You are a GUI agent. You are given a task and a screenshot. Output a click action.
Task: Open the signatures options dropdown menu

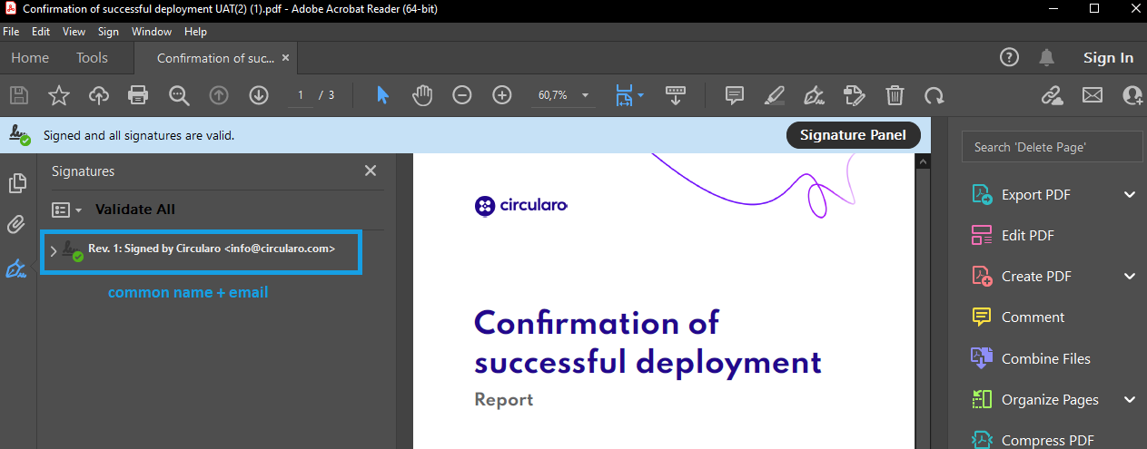coord(67,210)
